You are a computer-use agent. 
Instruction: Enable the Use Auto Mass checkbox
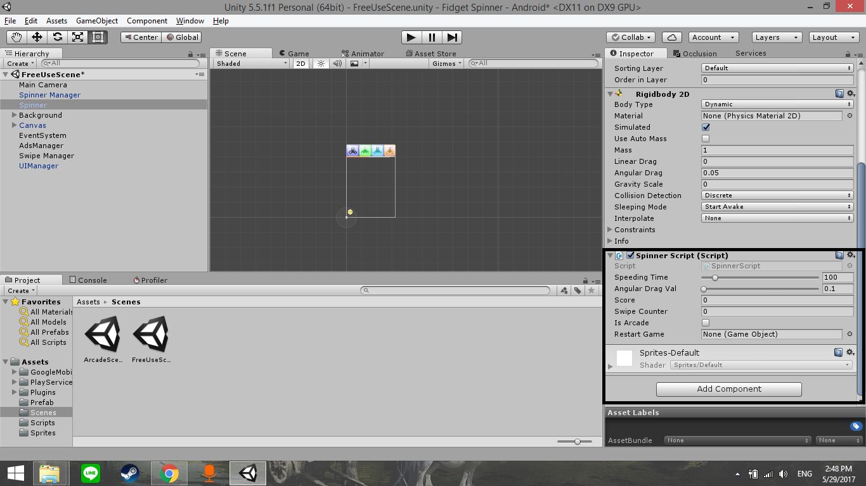pyautogui.click(x=706, y=139)
